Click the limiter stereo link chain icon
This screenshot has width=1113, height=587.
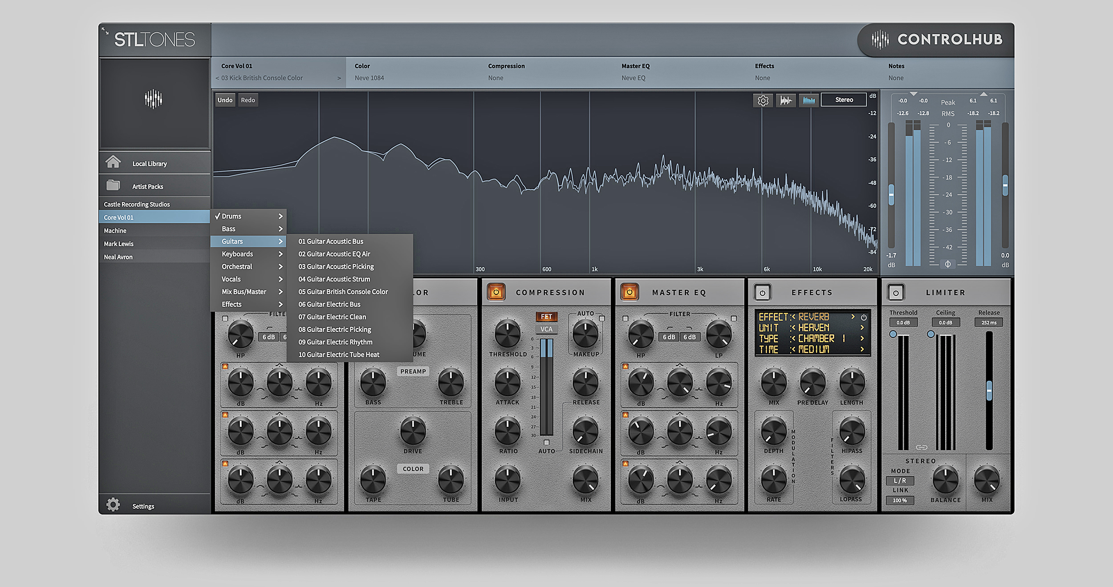tap(922, 447)
